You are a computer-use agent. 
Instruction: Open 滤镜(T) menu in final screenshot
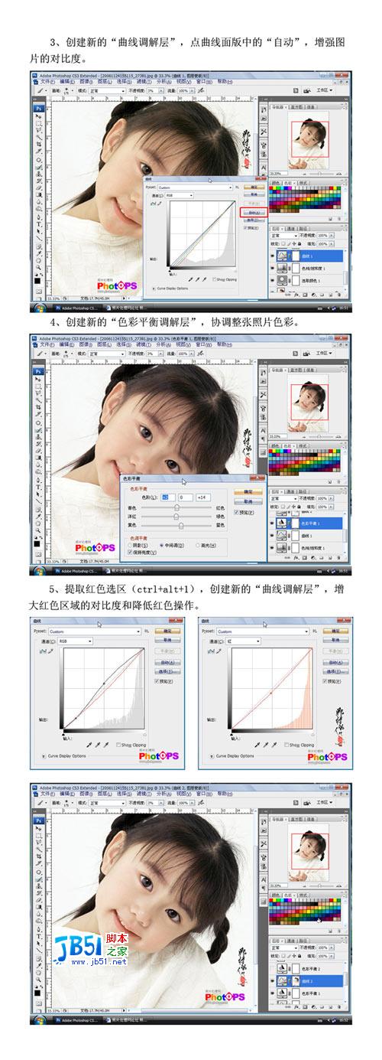145,792
